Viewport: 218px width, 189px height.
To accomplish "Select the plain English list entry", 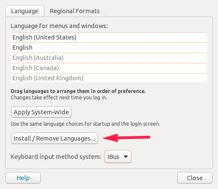I will pos(109,48).
